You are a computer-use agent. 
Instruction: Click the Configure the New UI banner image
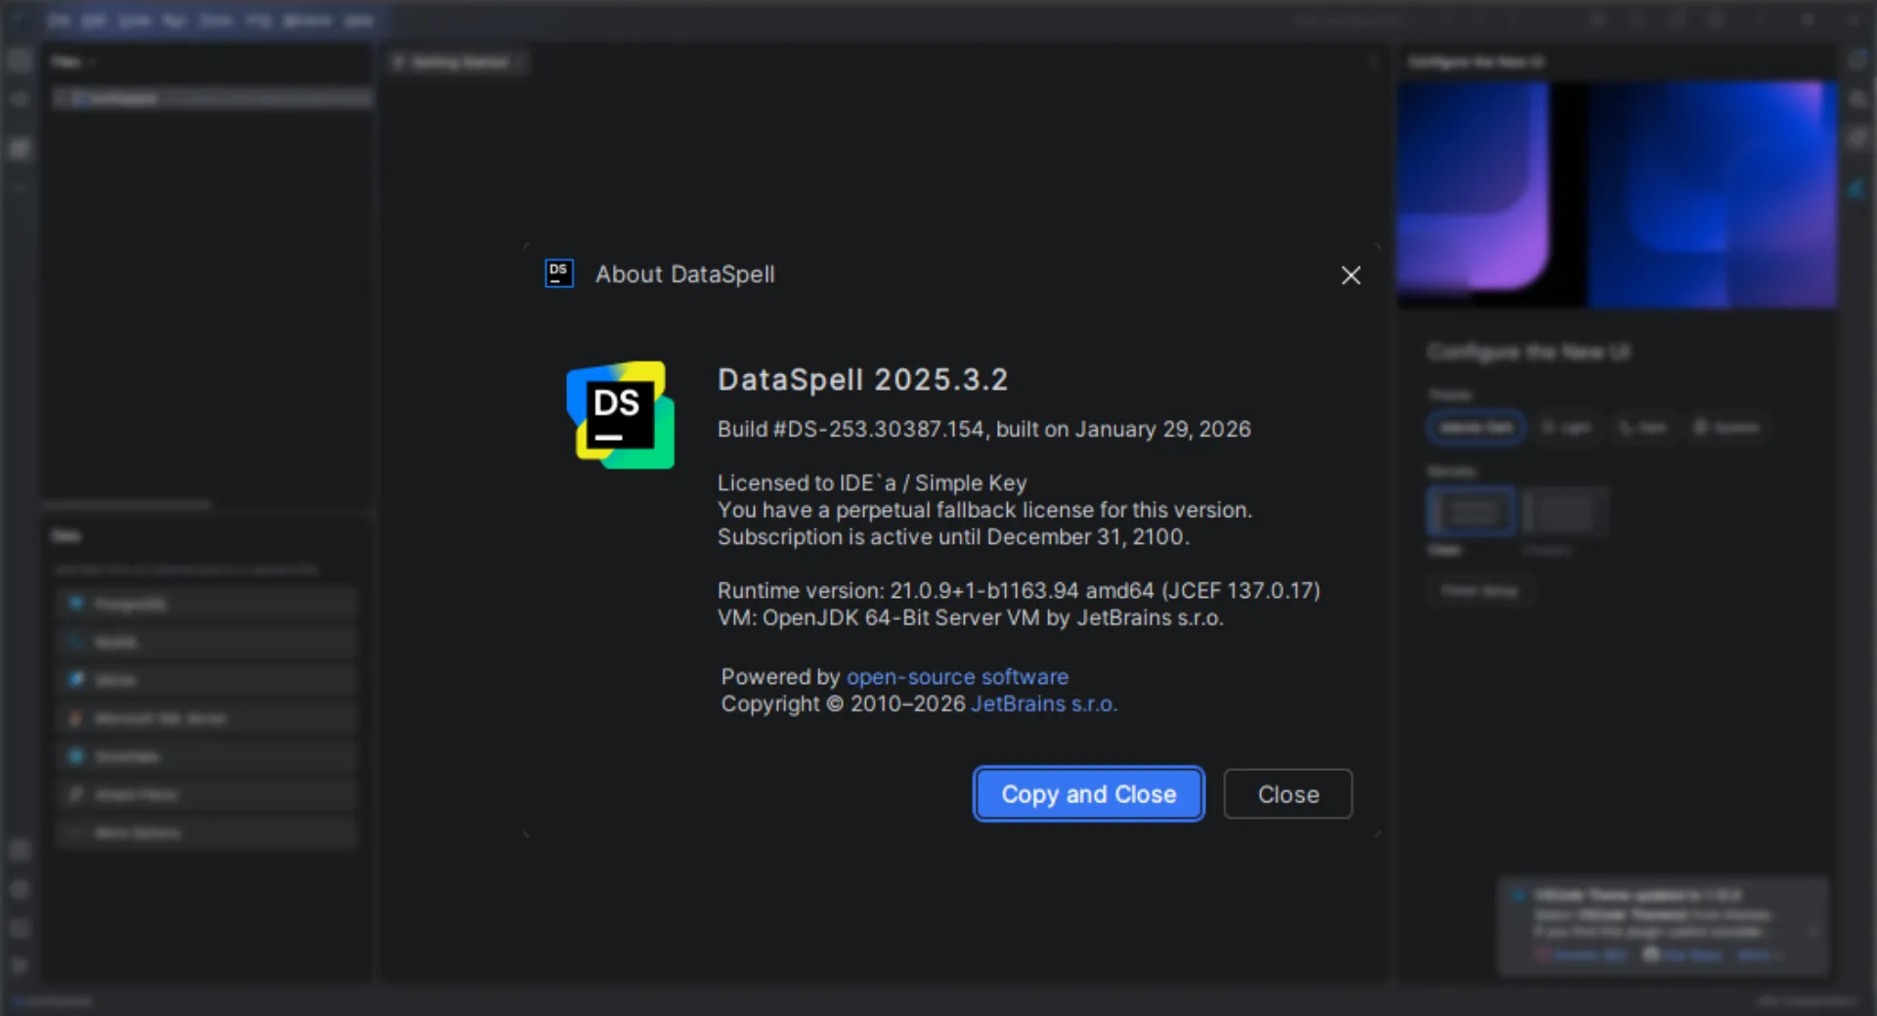(x=1617, y=194)
